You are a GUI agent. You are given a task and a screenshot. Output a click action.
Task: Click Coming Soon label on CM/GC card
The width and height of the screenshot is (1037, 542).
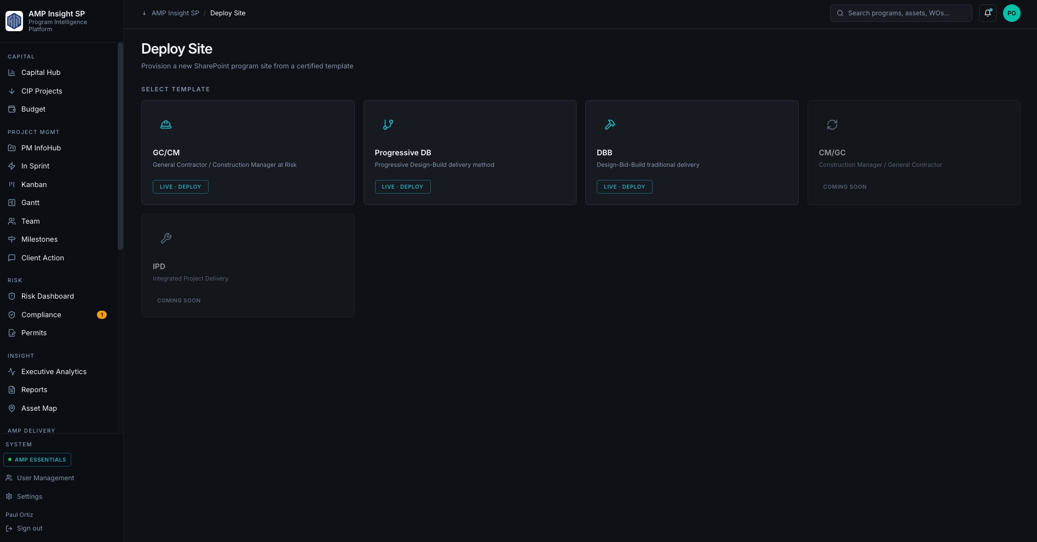coord(845,187)
